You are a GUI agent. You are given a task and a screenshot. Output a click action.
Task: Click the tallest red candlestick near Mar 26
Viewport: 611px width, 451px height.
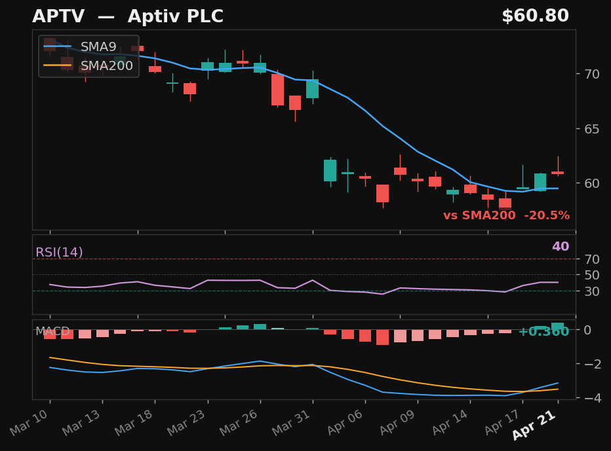(x=279, y=91)
